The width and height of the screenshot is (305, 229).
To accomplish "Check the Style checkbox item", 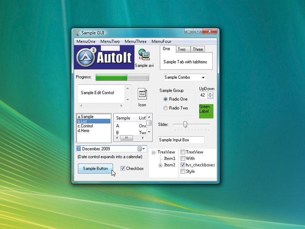I will [x=183, y=171].
